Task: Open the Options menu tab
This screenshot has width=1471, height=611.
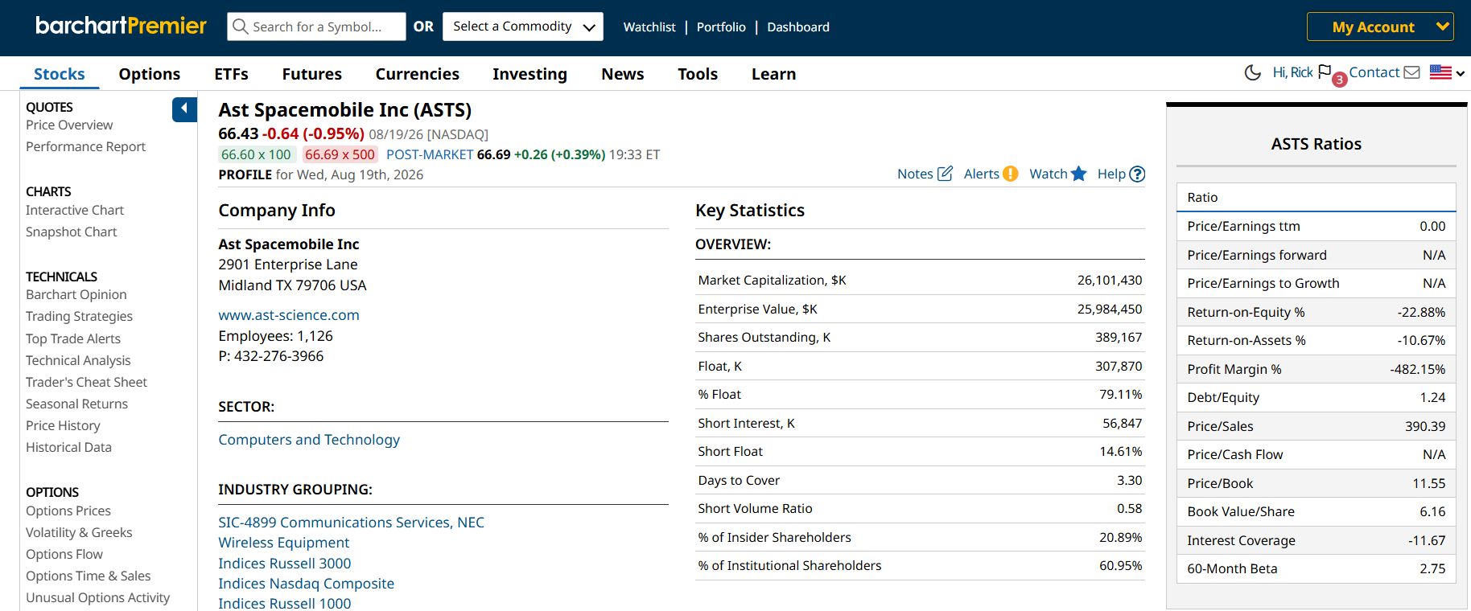Action: 150,74
